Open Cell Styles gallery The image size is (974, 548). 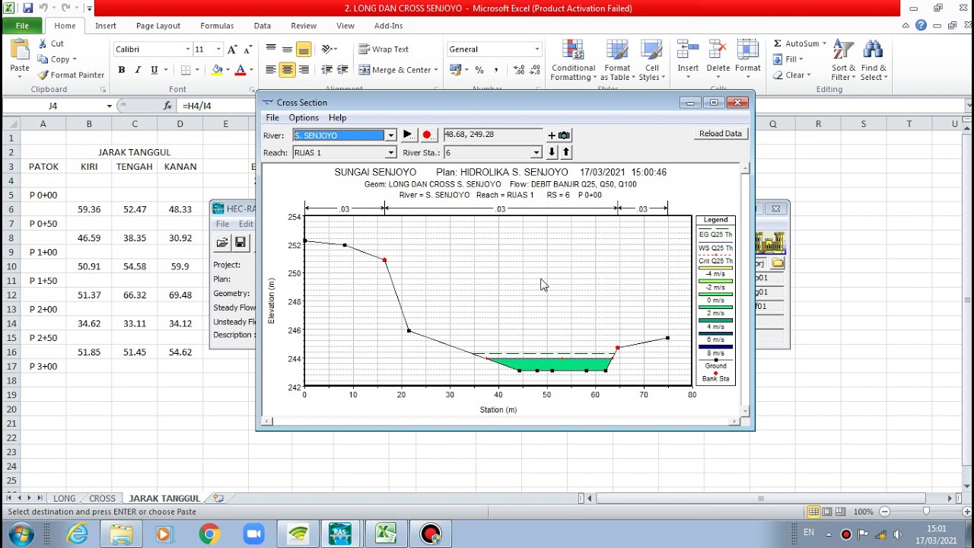(x=651, y=60)
